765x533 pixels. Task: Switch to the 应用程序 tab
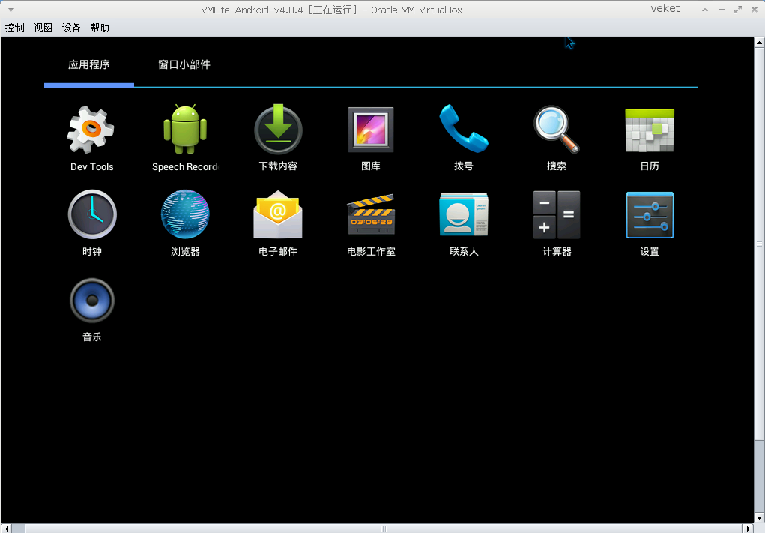pos(89,64)
